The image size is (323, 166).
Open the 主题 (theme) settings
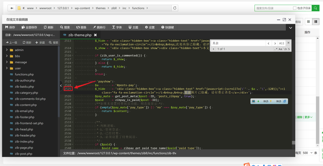pos(133,27)
